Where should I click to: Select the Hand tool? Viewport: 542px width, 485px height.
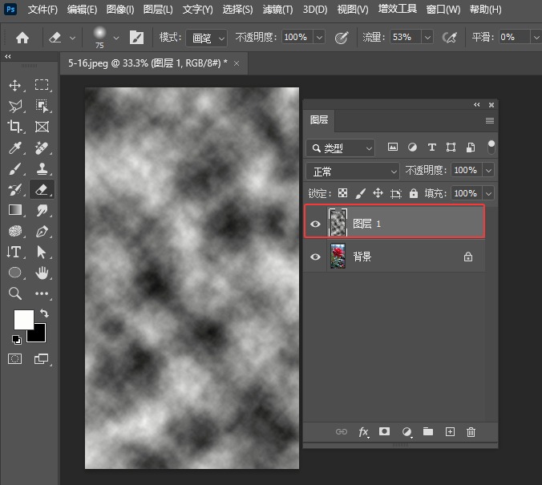tap(42, 273)
